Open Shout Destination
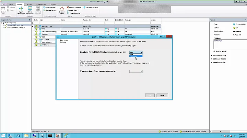247x138 pixels. pos(73,13)
